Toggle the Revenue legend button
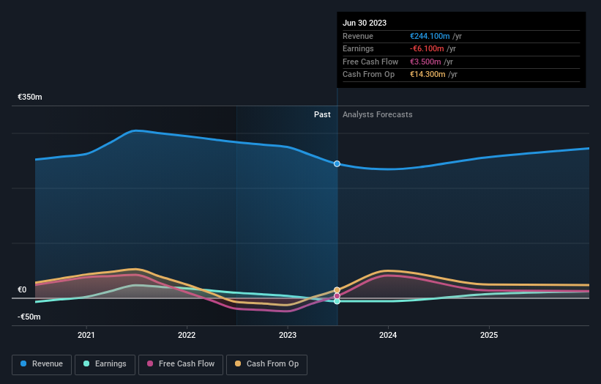Viewport: 601px width, 384px height. (42, 364)
